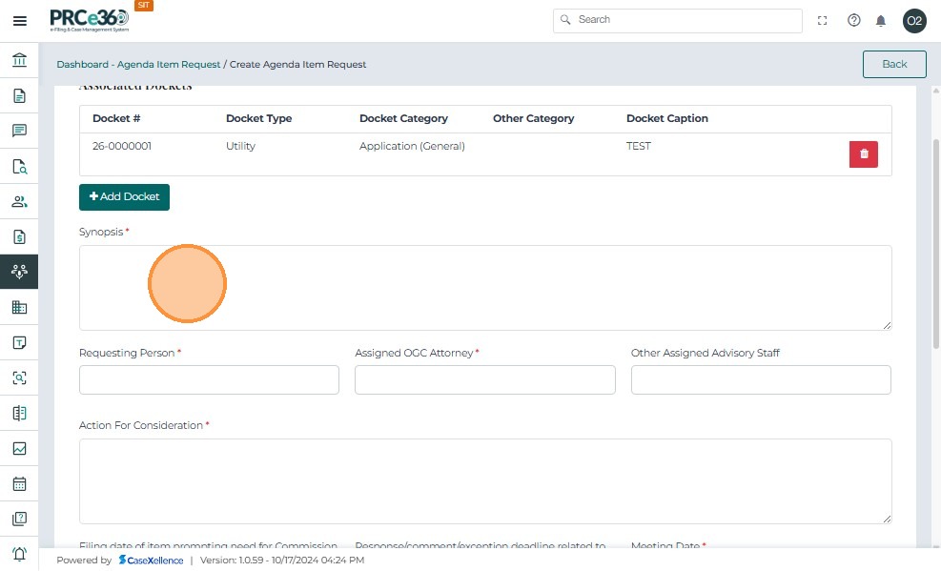Go to Dashboard - Agenda Item Request breadcrumb
The image size is (941, 571).
(138, 65)
